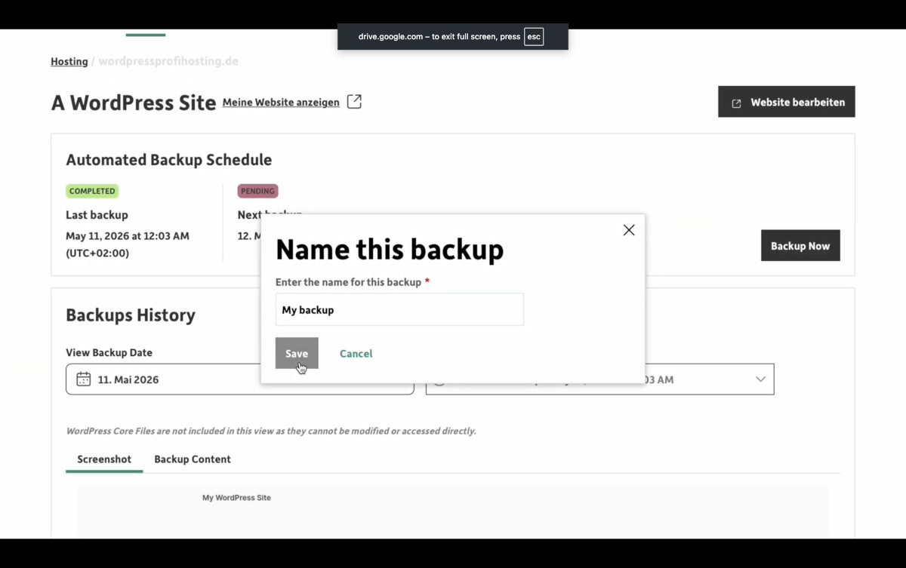Click the COMPLETED status badge
Image resolution: width=906 pixels, height=568 pixels.
click(92, 191)
